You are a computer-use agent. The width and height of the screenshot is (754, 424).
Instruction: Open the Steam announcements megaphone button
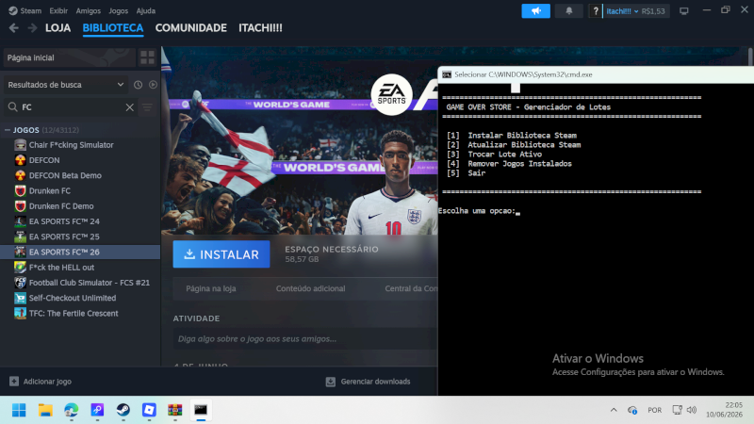pyautogui.click(x=535, y=11)
